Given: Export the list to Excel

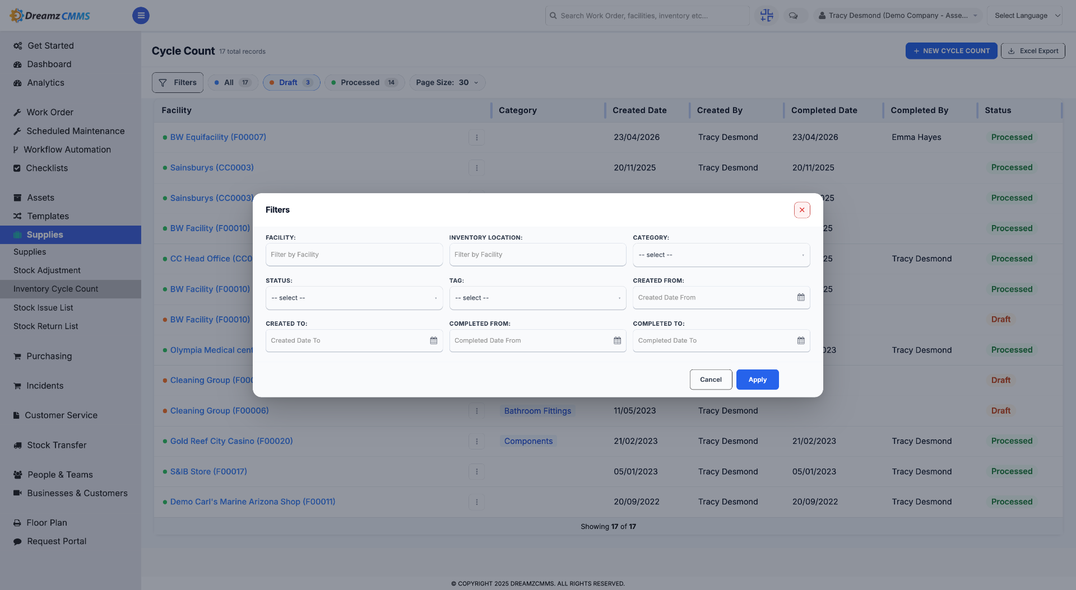Looking at the screenshot, I should 1033,51.
